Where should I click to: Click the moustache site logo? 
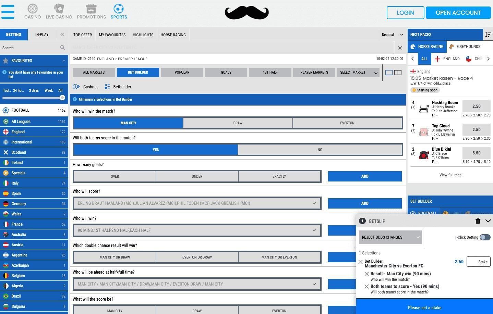pyautogui.click(x=246, y=13)
